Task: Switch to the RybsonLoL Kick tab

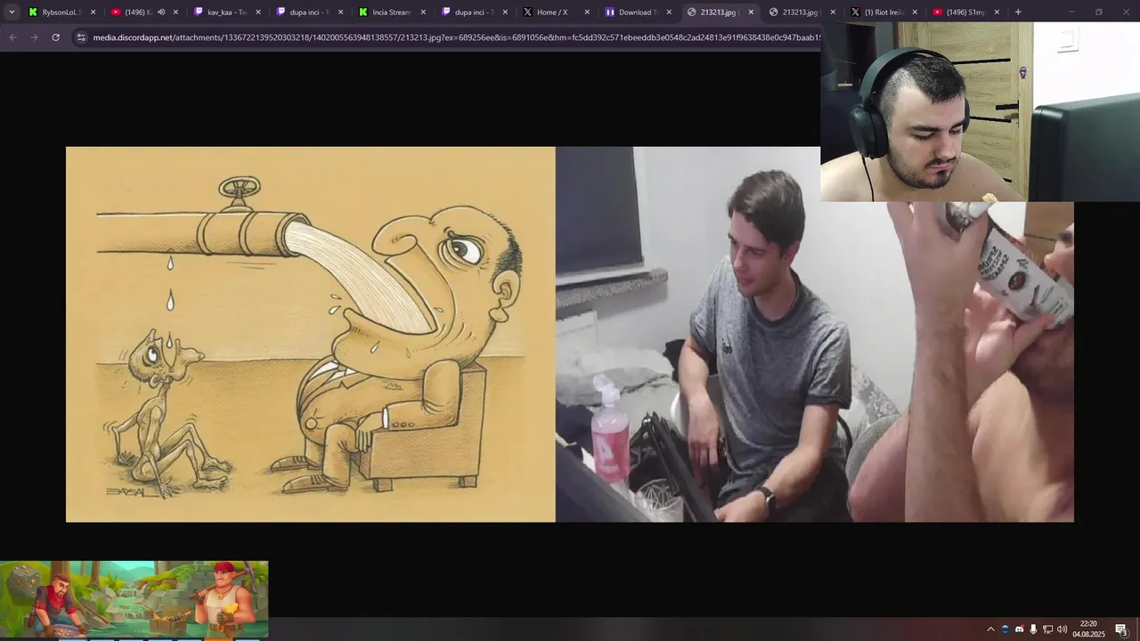Action: pos(61,12)
